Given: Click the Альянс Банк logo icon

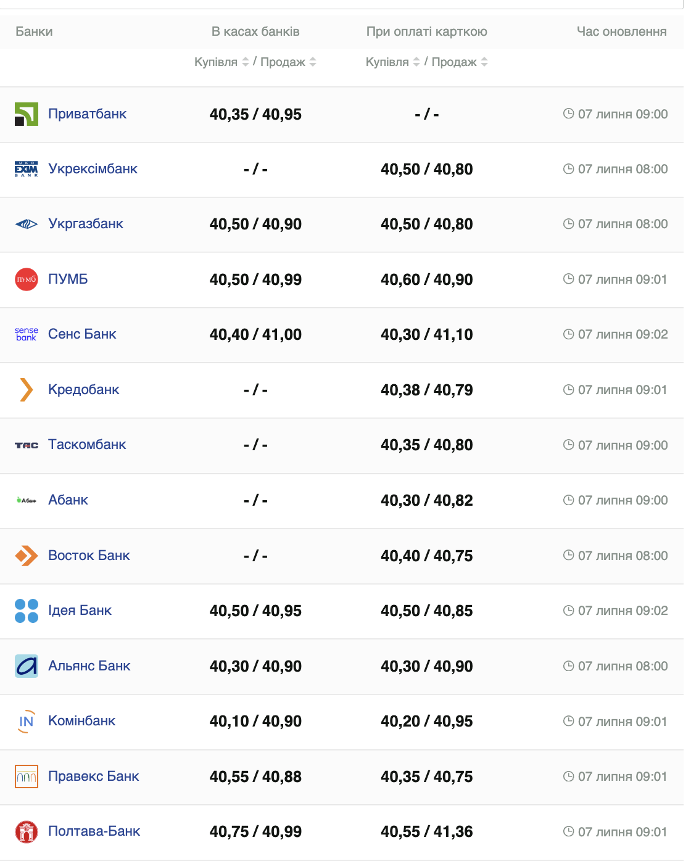Looking at the screenshot, I should click(x=27, y=666).
